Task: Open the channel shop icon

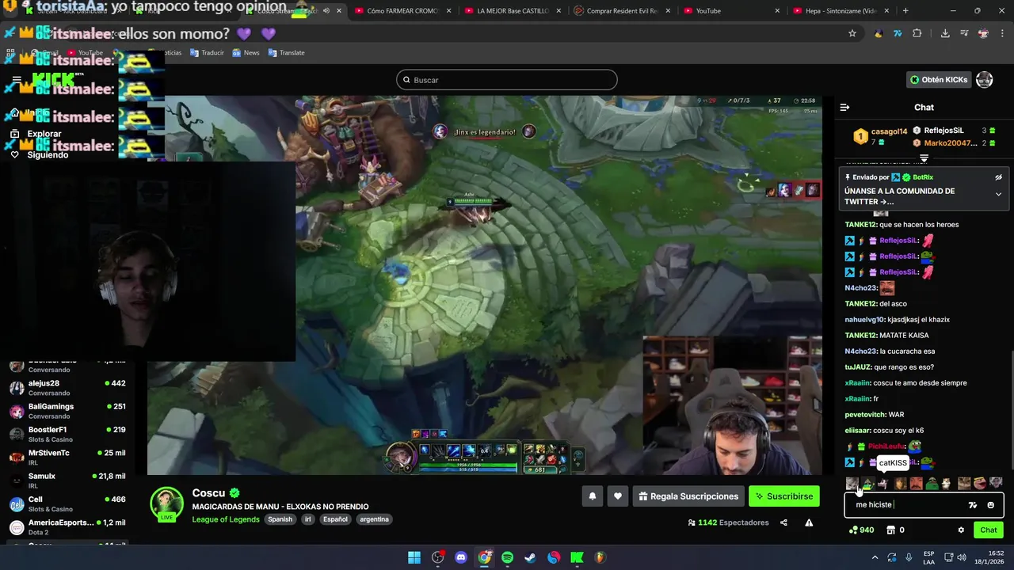Action: 890,530
